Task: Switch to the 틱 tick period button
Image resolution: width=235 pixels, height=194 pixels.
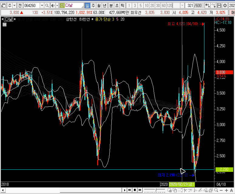Action: tap(123, 6)
